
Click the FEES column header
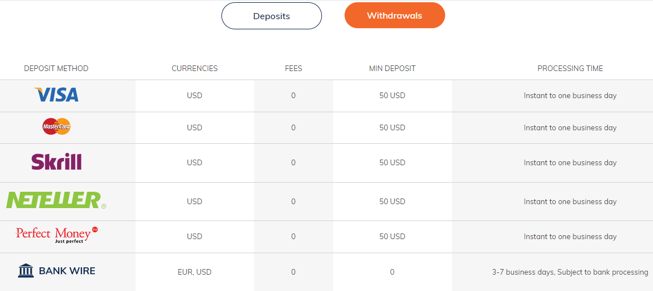point(294,69)
